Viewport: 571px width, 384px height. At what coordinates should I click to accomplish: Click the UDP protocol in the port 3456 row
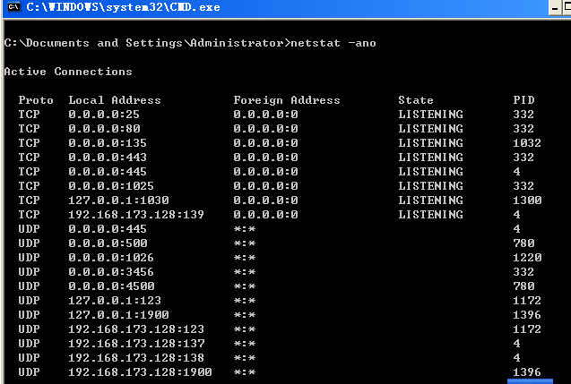pyautogui.click(x=29, y=271)
